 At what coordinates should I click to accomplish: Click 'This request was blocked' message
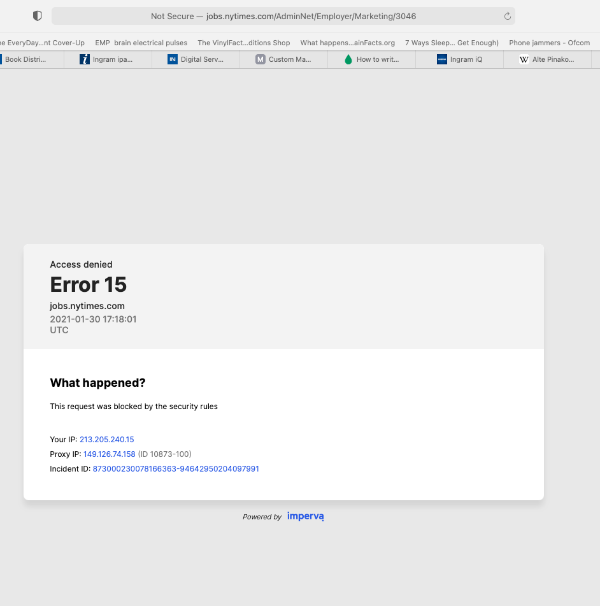[134, 406]
